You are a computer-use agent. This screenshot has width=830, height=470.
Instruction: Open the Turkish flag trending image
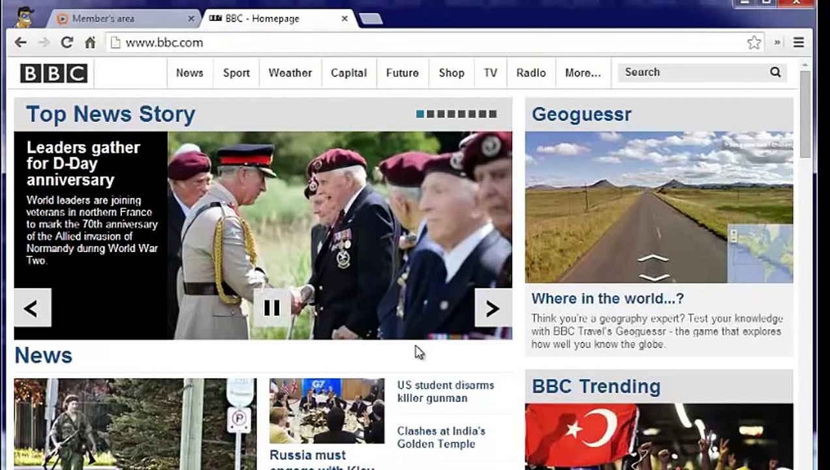[x=659, y=437]
